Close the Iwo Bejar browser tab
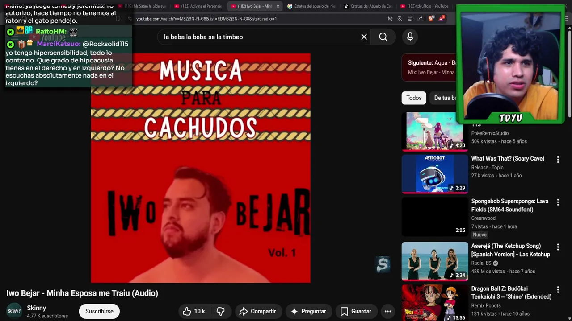 [x=278, y=6]
